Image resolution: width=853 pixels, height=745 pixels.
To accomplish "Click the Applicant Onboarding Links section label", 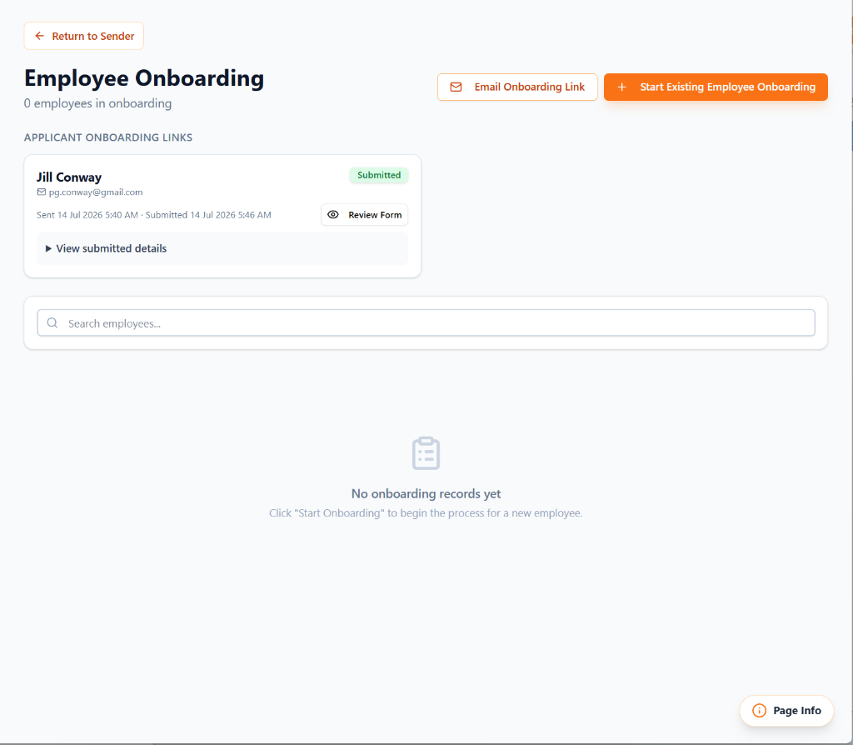I will click(108, 137).
